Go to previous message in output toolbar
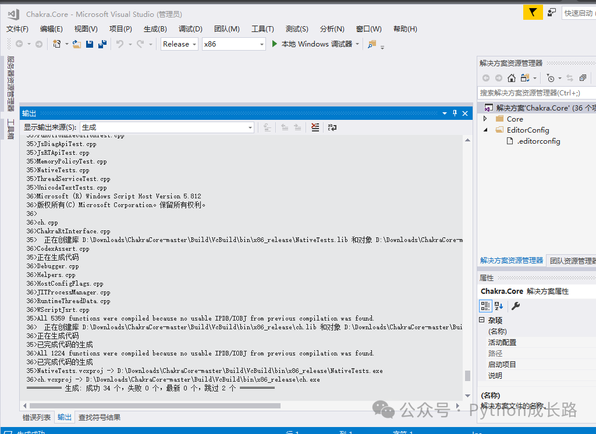The height and width of the screenshot is (434, 596). 284,127
